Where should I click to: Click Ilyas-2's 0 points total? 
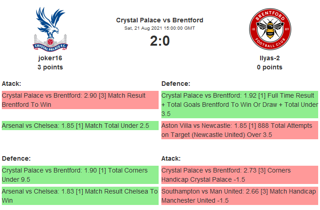(269, 67)
